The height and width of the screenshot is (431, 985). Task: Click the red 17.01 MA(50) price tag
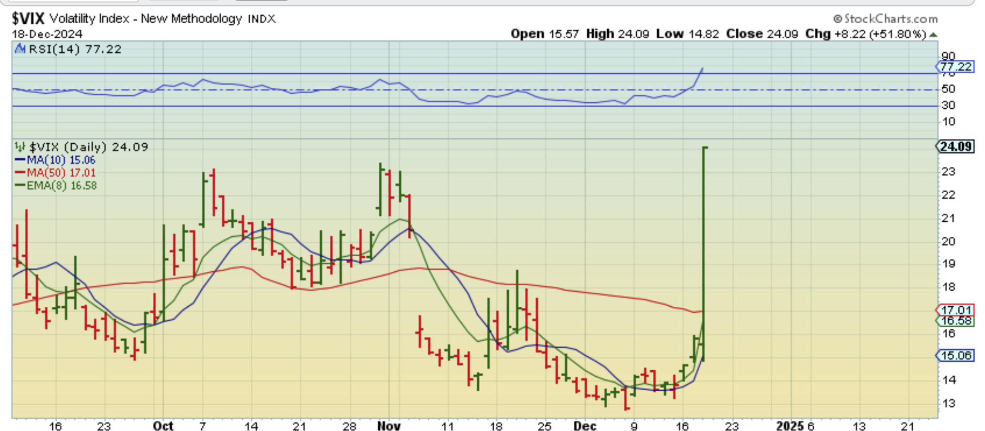pyautogui.click(x=955, y=310)
